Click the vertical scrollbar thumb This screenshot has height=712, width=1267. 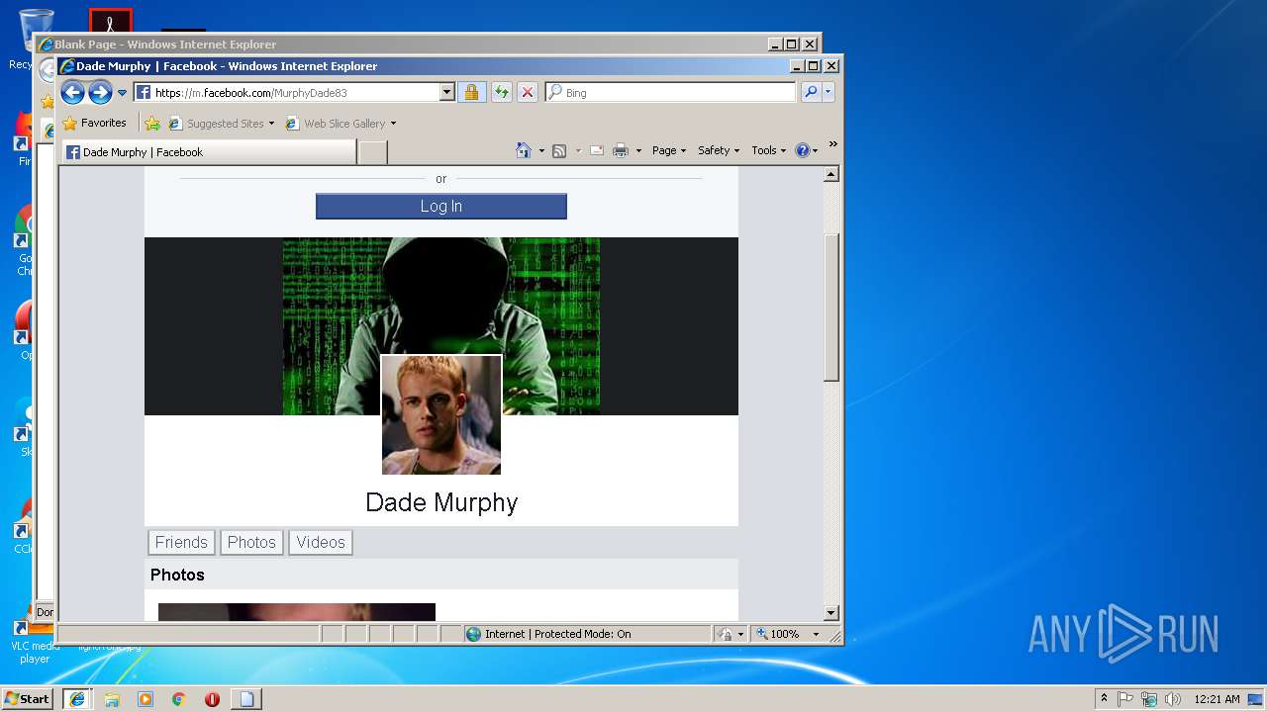click(x=831, y=307)
